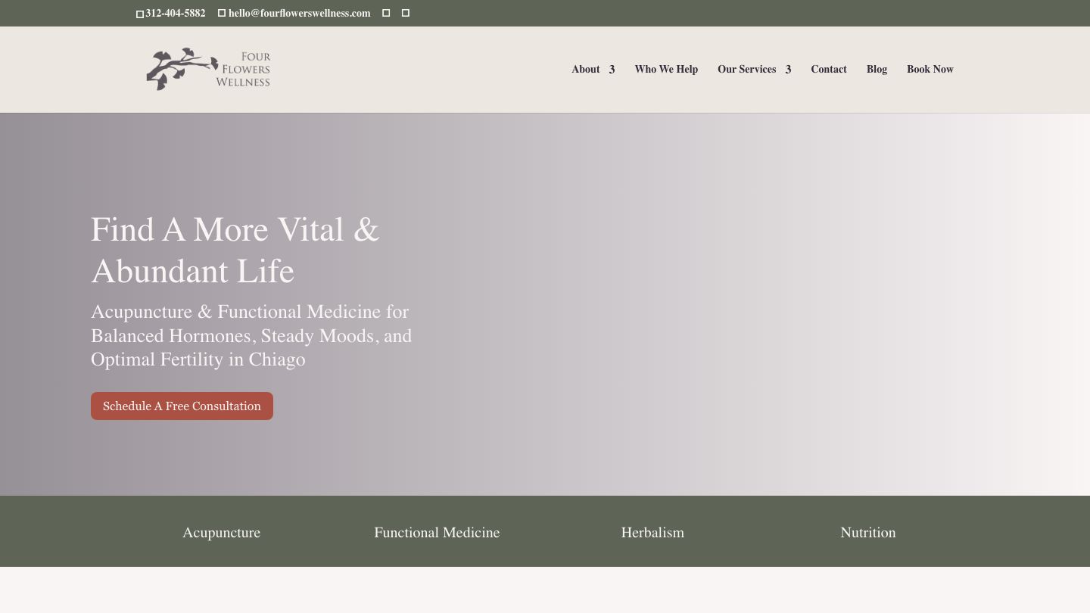Click the Four Flowers Wellness ginkgo logo

[208, 70]
